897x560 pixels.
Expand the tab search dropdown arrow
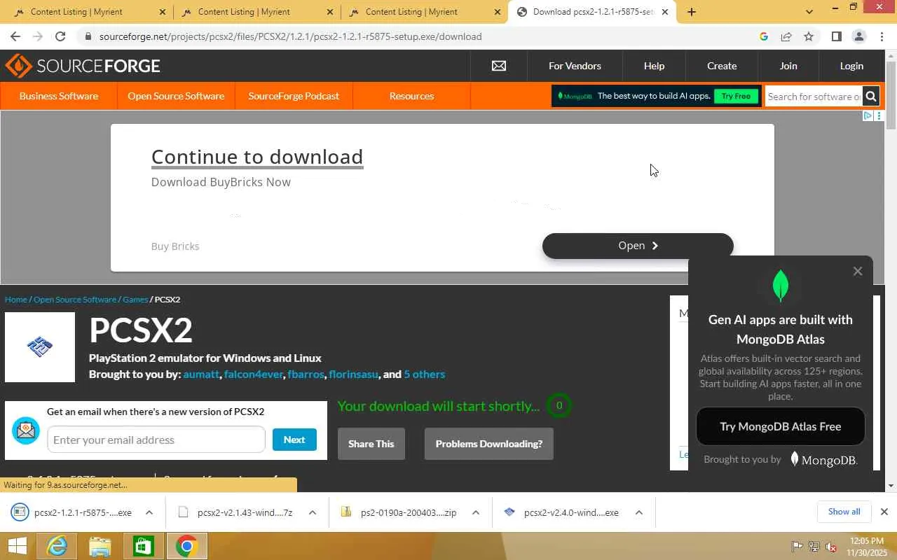tap(809, 12)
